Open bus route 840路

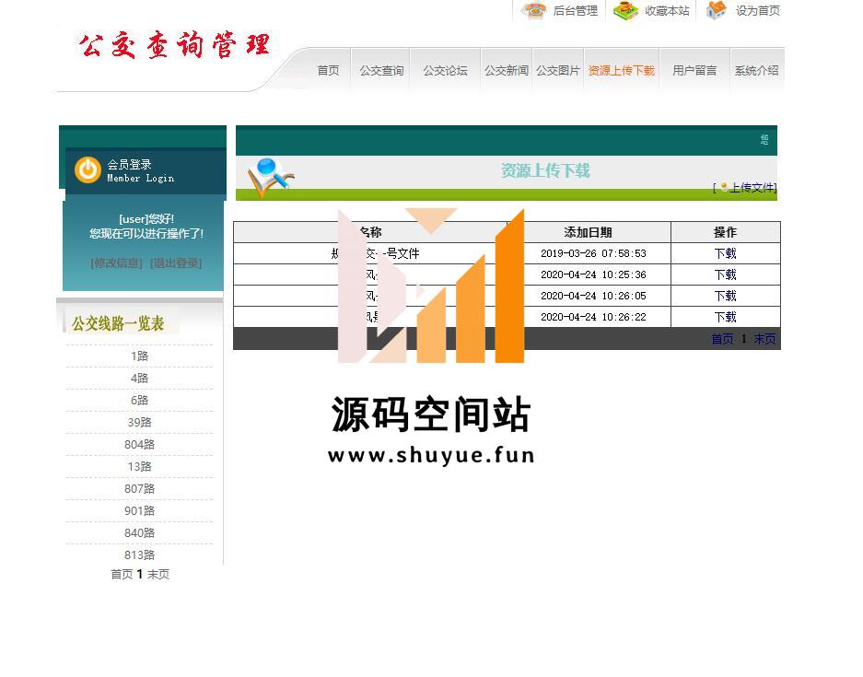tap(139, 532)
